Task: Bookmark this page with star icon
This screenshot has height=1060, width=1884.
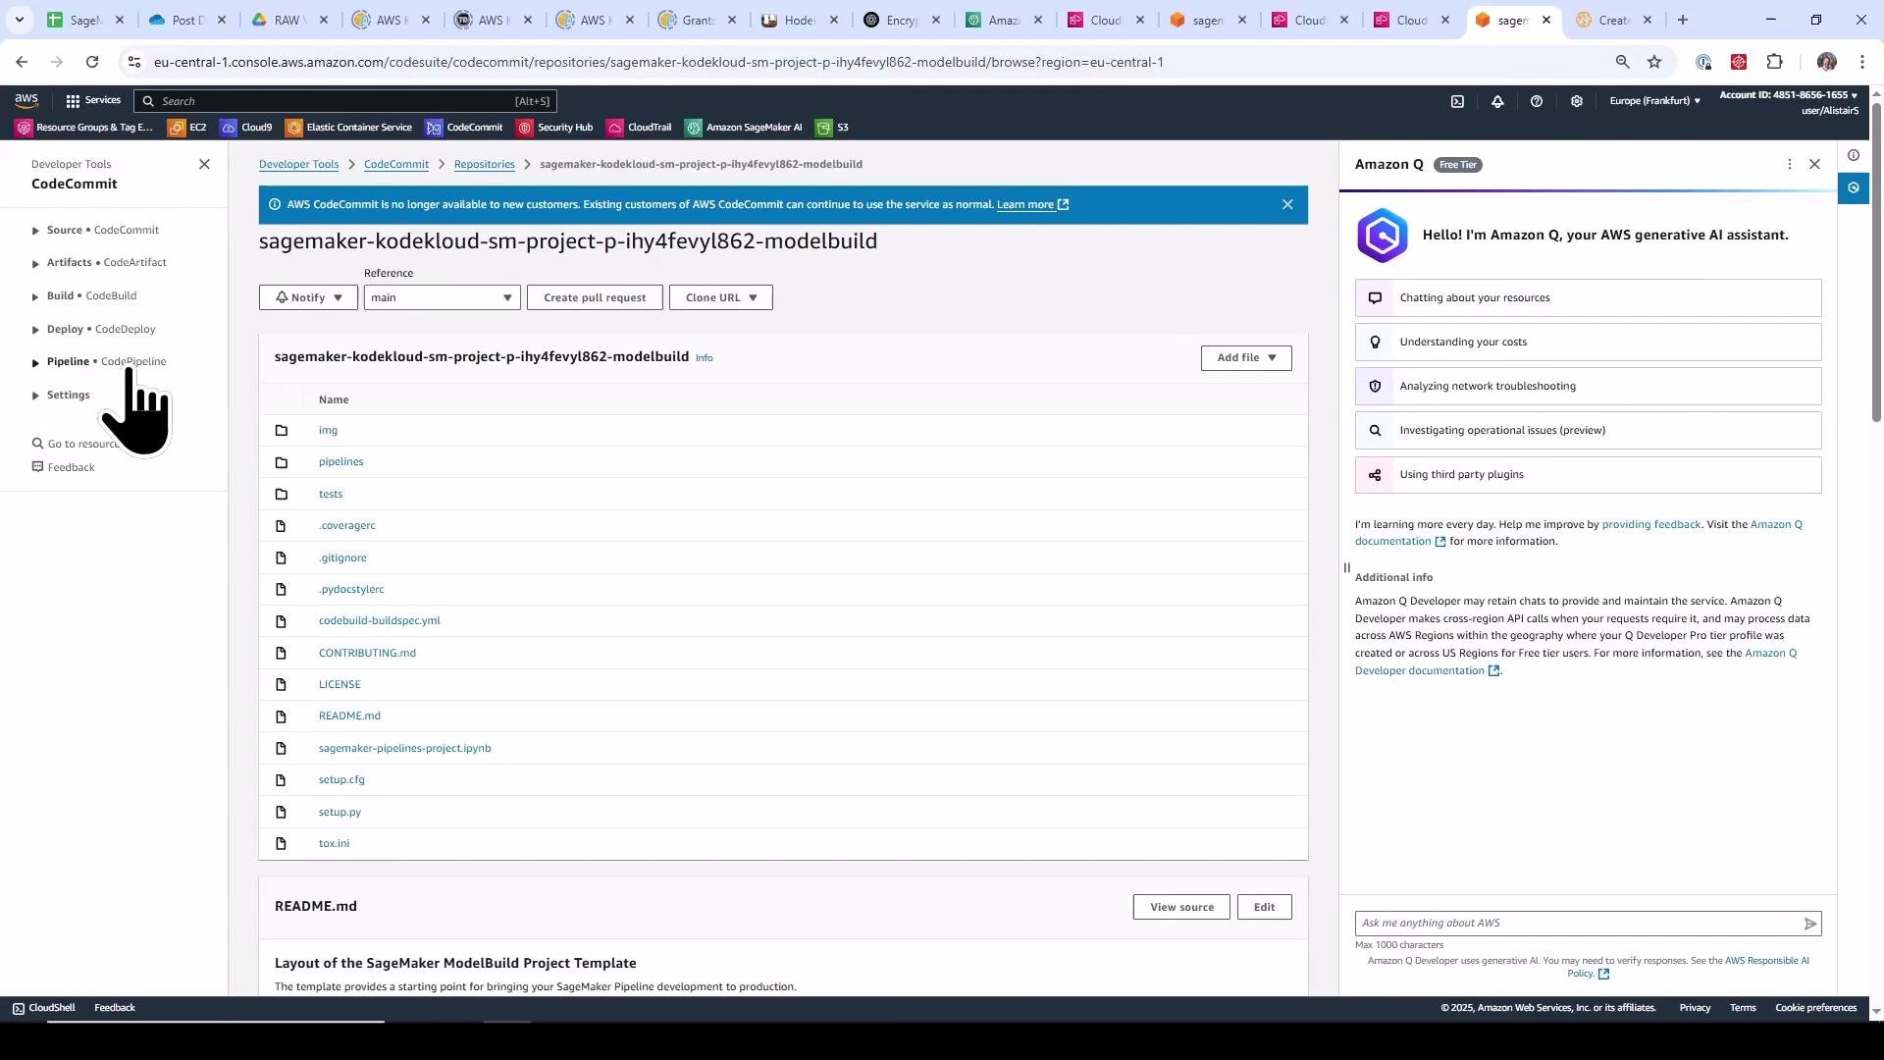Action: point(1654,62)
